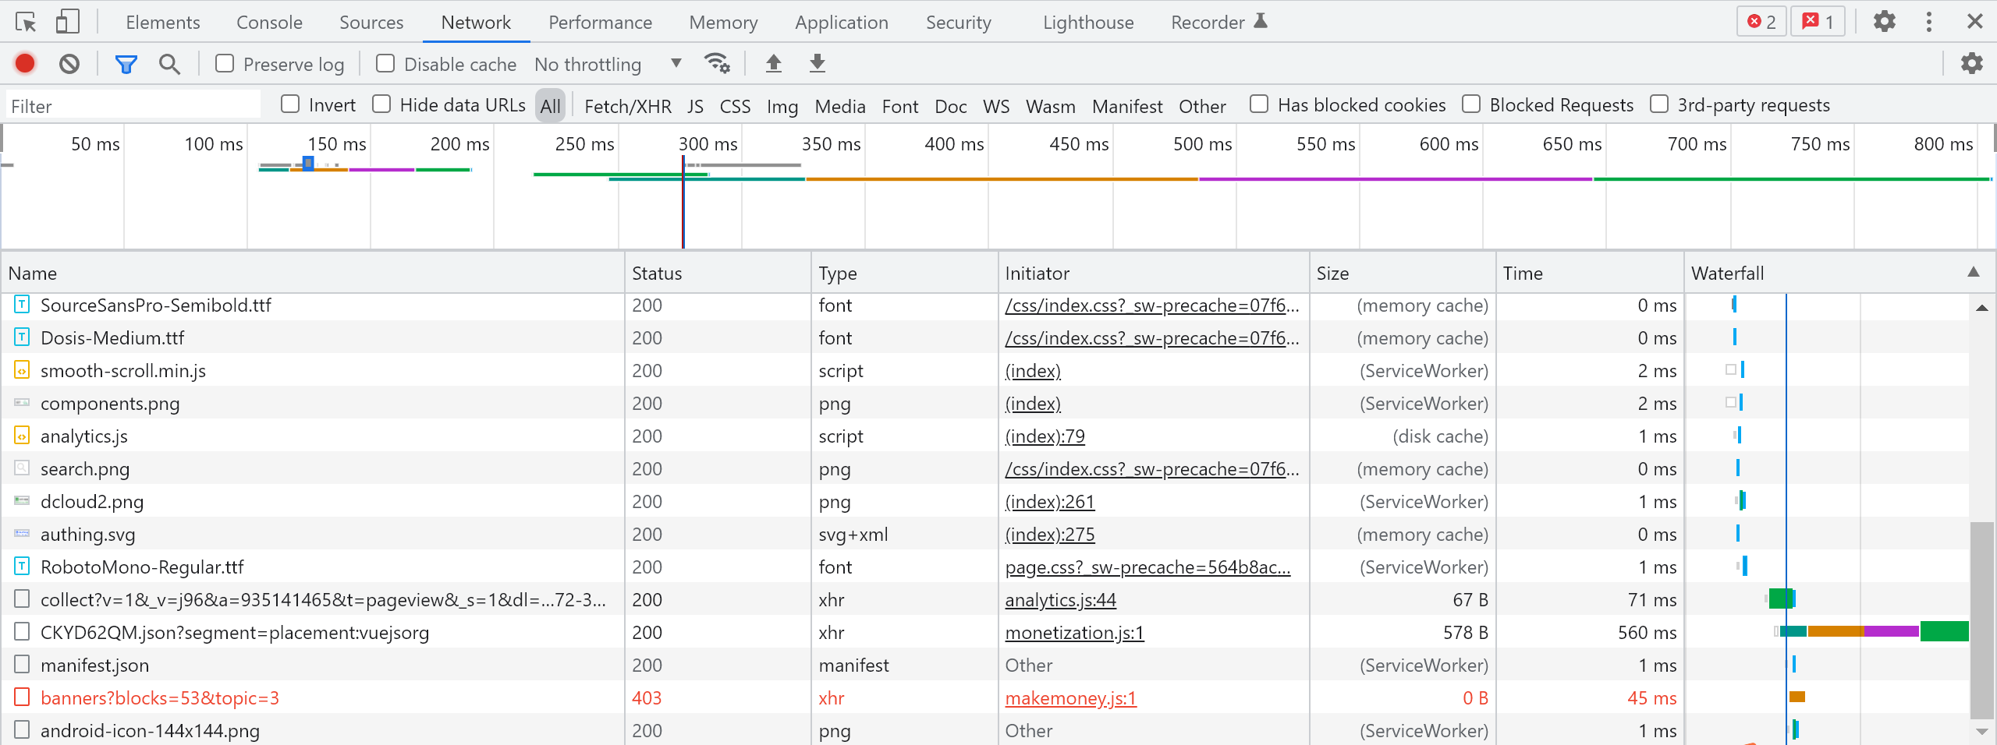Enable the Disable cache checkbox

pos(385,64)
